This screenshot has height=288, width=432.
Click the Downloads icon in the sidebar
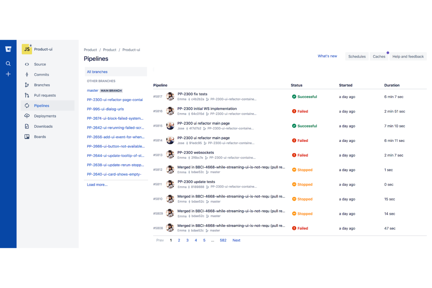[27, 126]
